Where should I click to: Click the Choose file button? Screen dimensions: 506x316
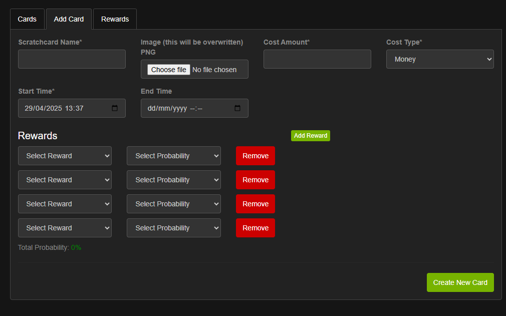[168, 70]
